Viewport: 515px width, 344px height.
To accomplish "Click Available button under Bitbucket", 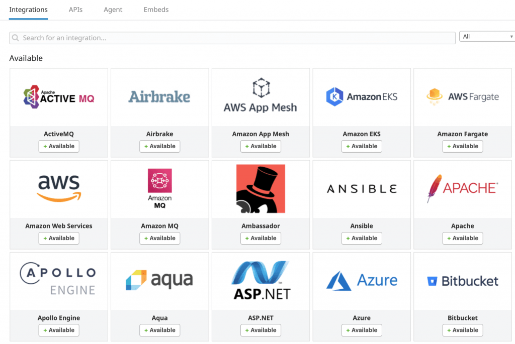I will [x=463, y=330].
